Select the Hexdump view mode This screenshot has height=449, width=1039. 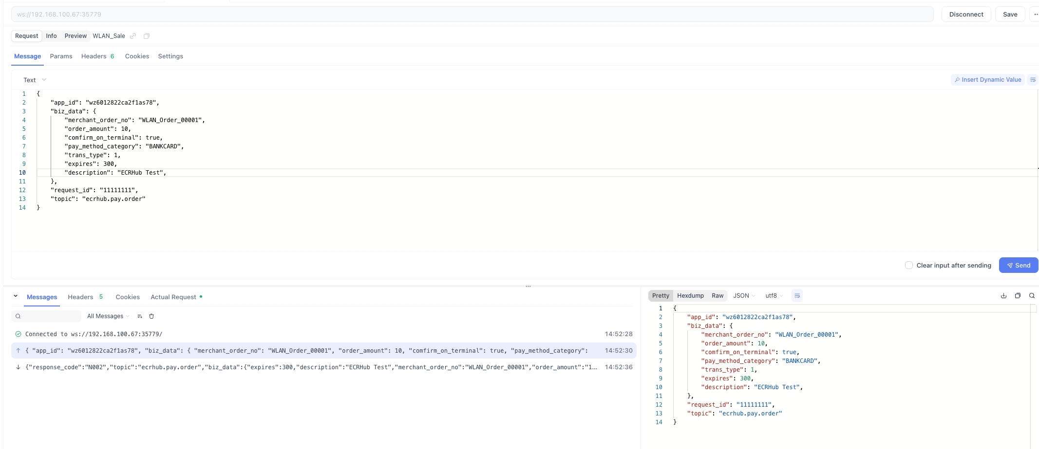click(690, 296)
